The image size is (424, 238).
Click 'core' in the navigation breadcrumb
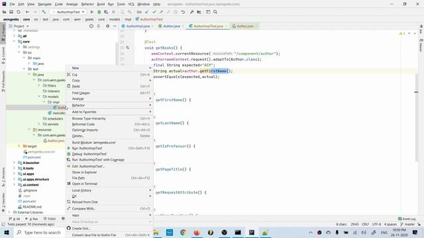pyautogui.click(x=26, y=19)
